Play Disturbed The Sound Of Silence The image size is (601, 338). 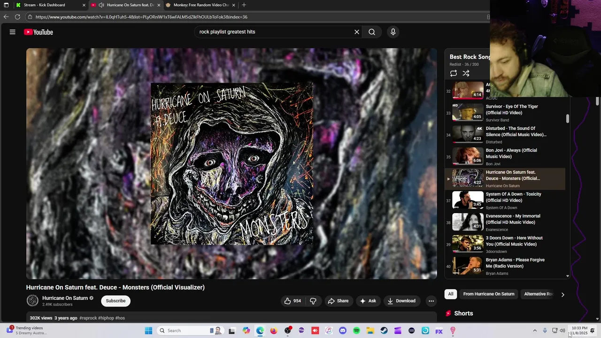click(x=506, y=135)
